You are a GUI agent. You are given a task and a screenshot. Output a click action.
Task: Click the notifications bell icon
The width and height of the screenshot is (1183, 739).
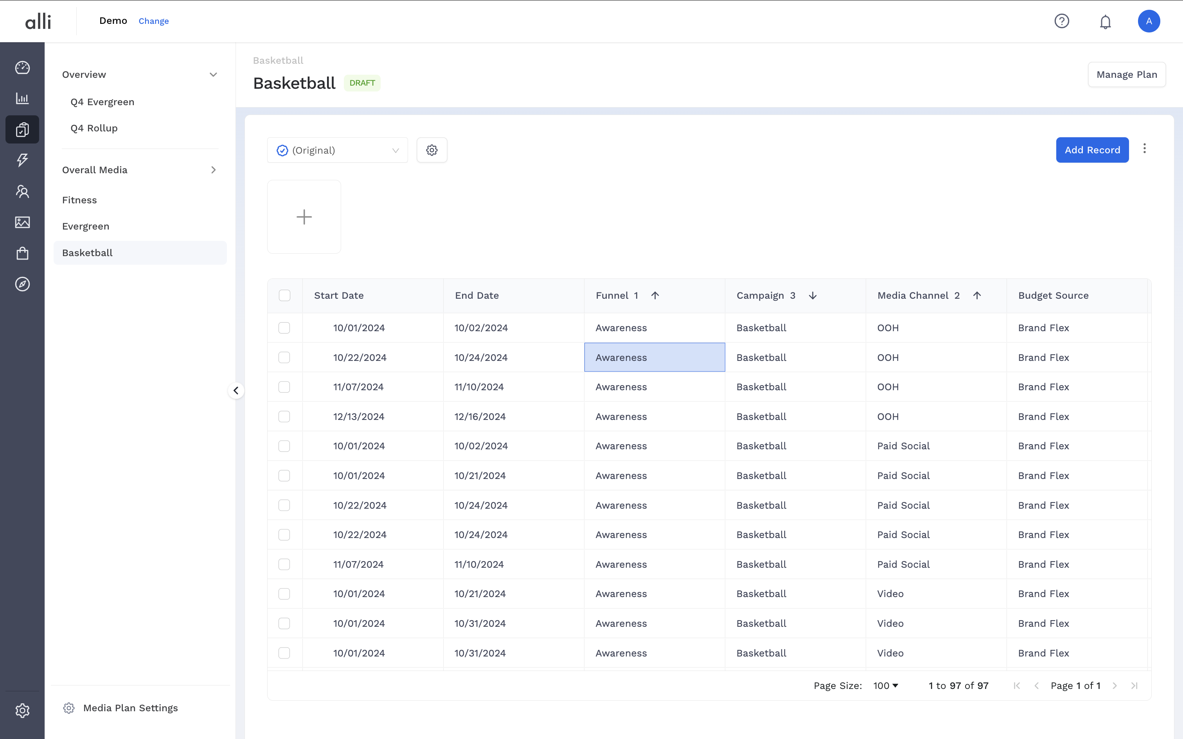pos(1105,22)
